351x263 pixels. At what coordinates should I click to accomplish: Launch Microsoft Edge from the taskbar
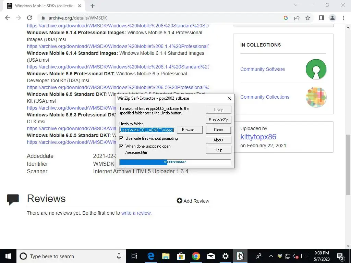pyautogui.click(x=151, y=256)
